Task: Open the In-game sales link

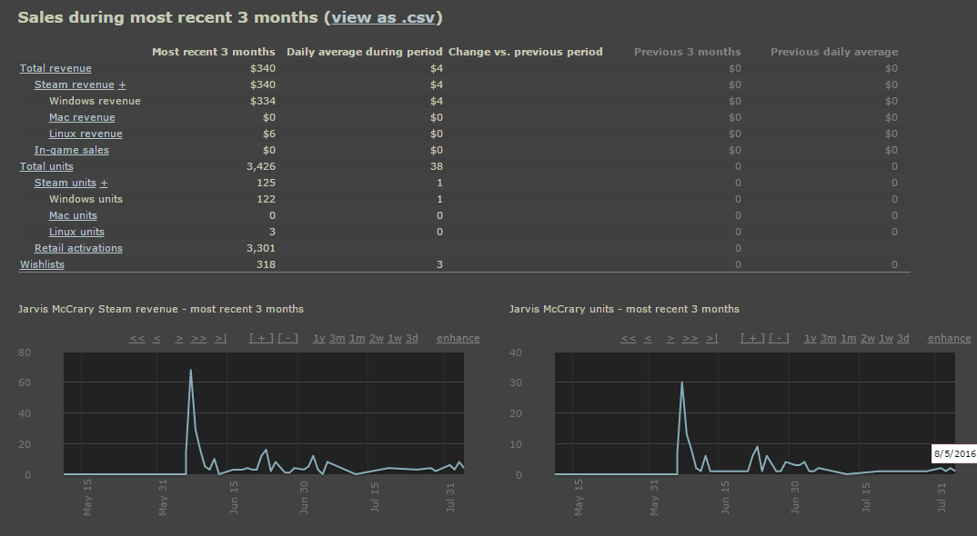Action: (72, 150)
